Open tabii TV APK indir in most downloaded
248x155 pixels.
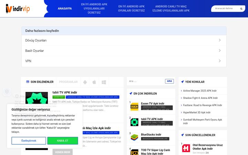click(152, 119)
